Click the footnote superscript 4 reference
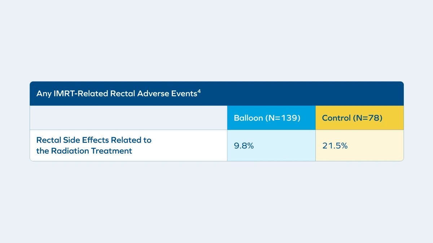 tap(199, 91)
